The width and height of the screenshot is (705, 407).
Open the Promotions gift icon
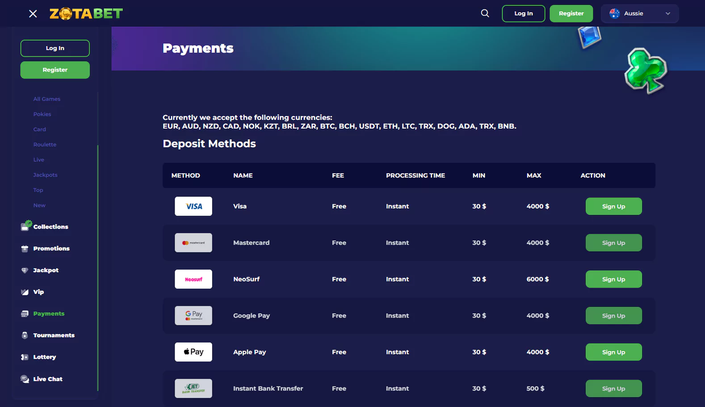click(x=25, y=248)
